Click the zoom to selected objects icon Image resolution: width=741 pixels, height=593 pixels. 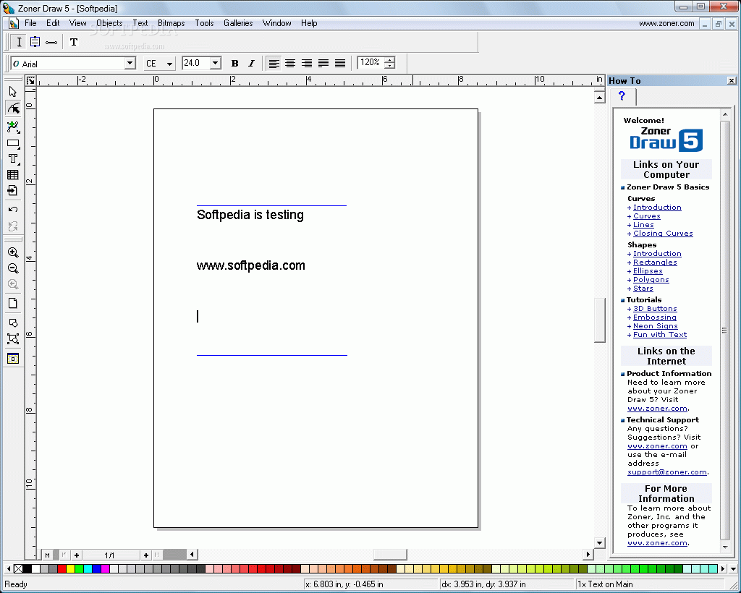13,339
